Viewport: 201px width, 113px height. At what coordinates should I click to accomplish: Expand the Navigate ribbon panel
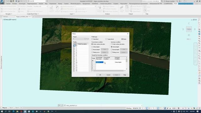(9, 14)
